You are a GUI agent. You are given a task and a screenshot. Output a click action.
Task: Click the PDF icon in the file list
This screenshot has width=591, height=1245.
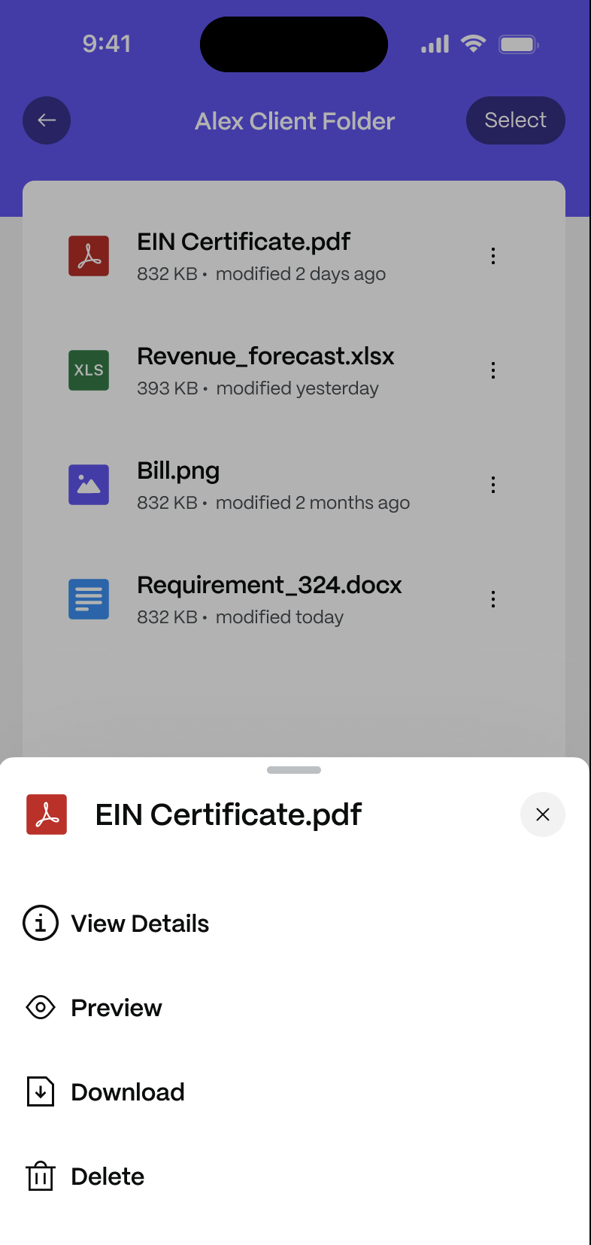pyautogui.click(x=89, y=256)
